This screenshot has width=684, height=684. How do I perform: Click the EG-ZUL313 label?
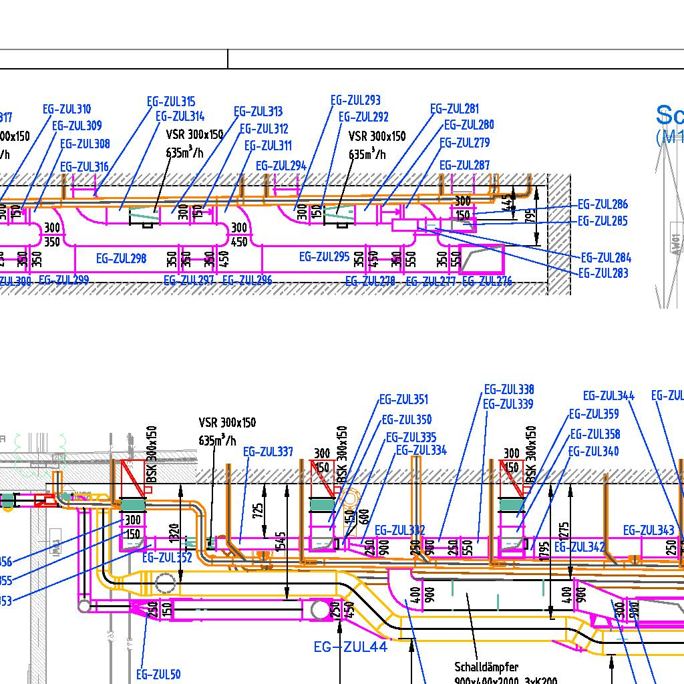pos(258,112)
